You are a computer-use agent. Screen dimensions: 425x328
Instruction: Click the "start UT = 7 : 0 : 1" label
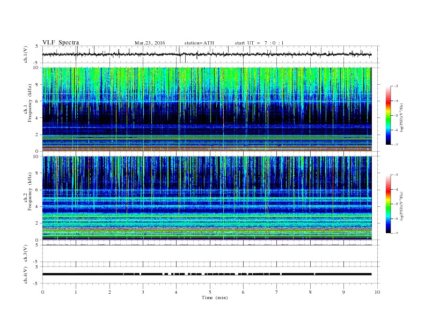tap(259, 43)
